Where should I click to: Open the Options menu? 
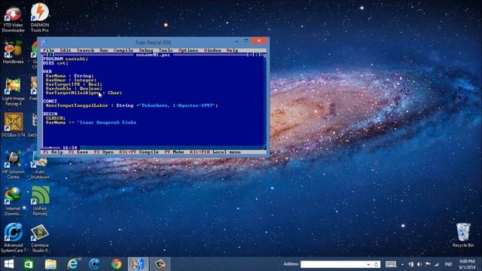pyautogui.click(x=188, y=50)
